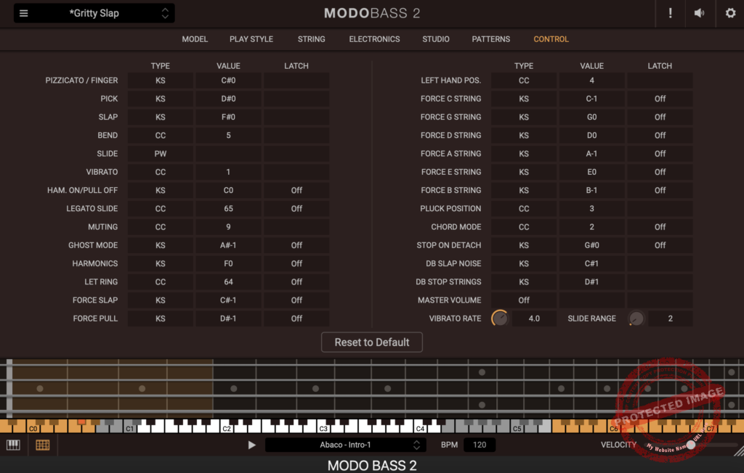Click the C2 piano key
Viewport: 744px width, 473px height.
click(227, 428)
